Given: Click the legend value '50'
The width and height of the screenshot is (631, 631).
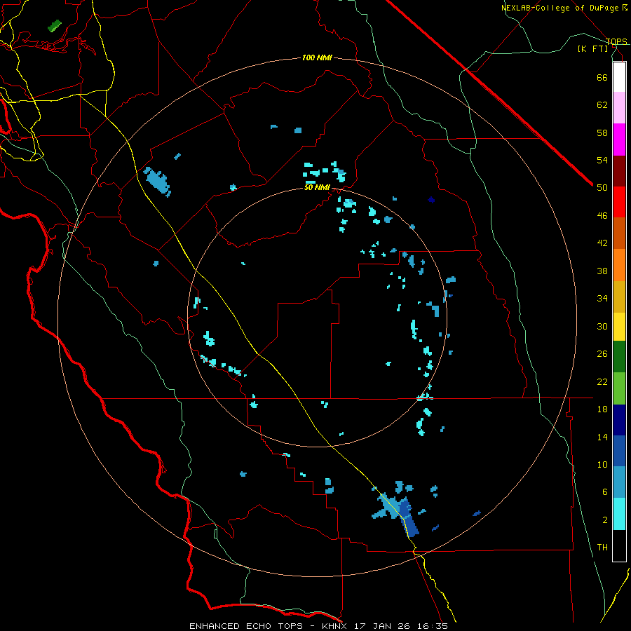Looking at the screenshot, I should pos(602,188).
